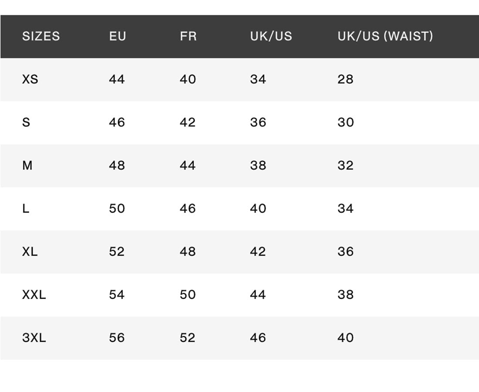The height and width of the screenshot is (392, 479).
Task: Click EU value 44 in XS row
Action: pos(117,79)
